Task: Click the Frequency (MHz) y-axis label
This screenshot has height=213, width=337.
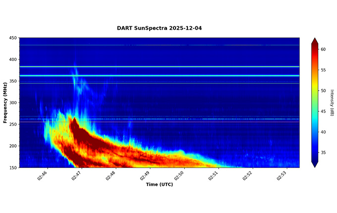Action: 5,103
